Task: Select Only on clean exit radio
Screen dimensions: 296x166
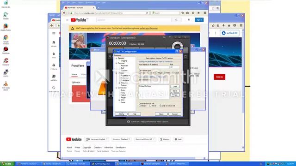Action: pos(160,106)
